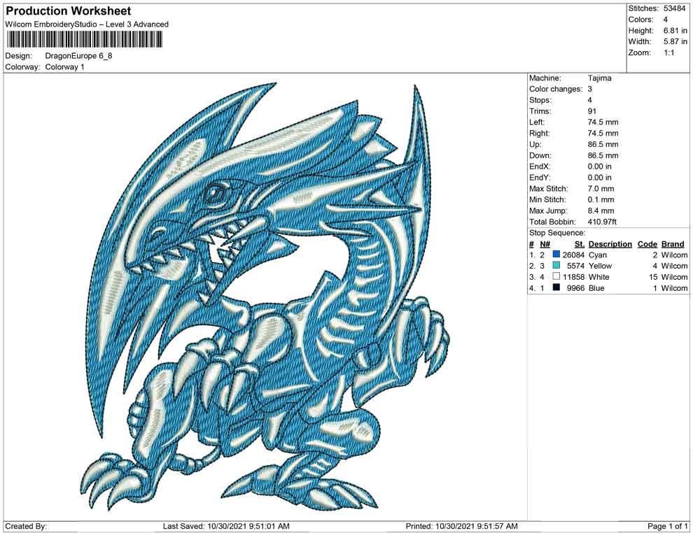This screenshot has height=533, width=693.
Task: Select the St. column header
Action: pos(579,243)
